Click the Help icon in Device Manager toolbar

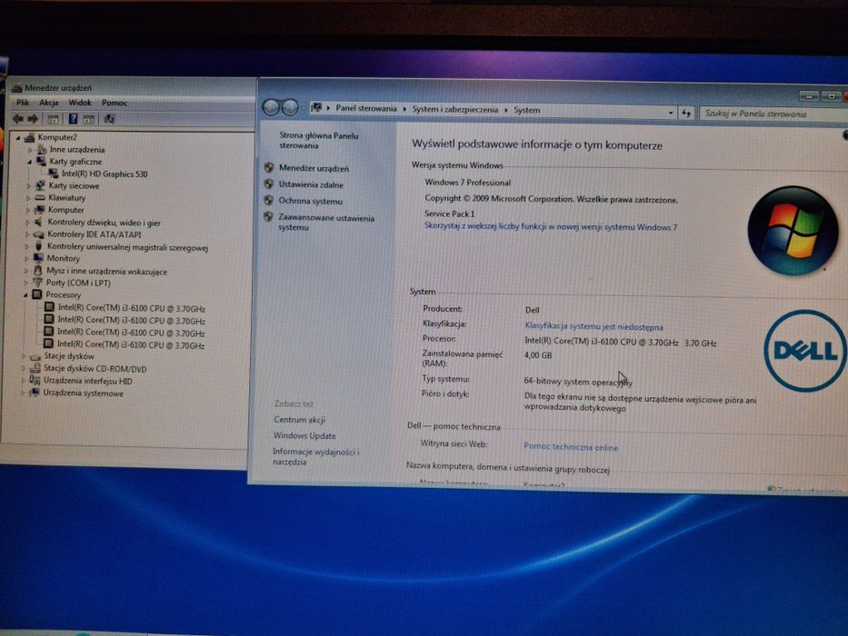[x=73, y=119]
